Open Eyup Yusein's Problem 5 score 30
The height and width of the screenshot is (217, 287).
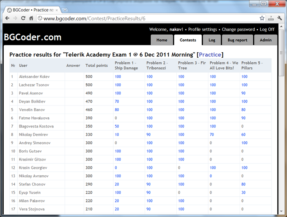click(243, 192)
